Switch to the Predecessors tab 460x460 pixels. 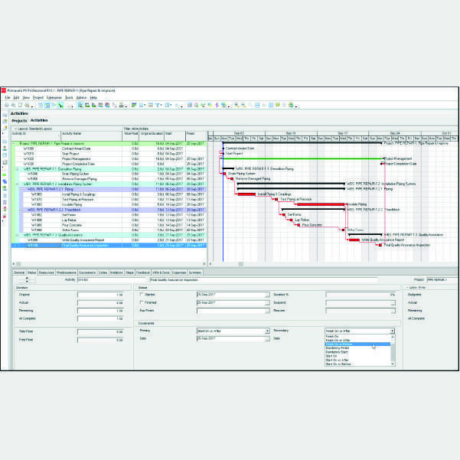[x=66, y=272]
